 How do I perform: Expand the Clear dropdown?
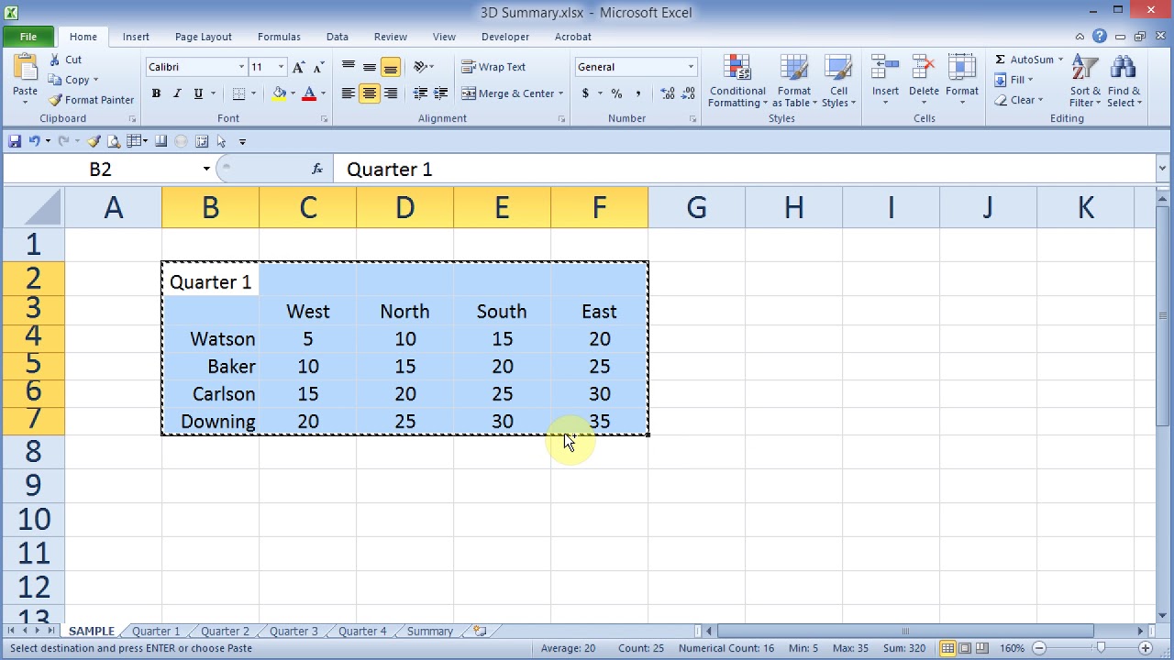coord(1040,100)
